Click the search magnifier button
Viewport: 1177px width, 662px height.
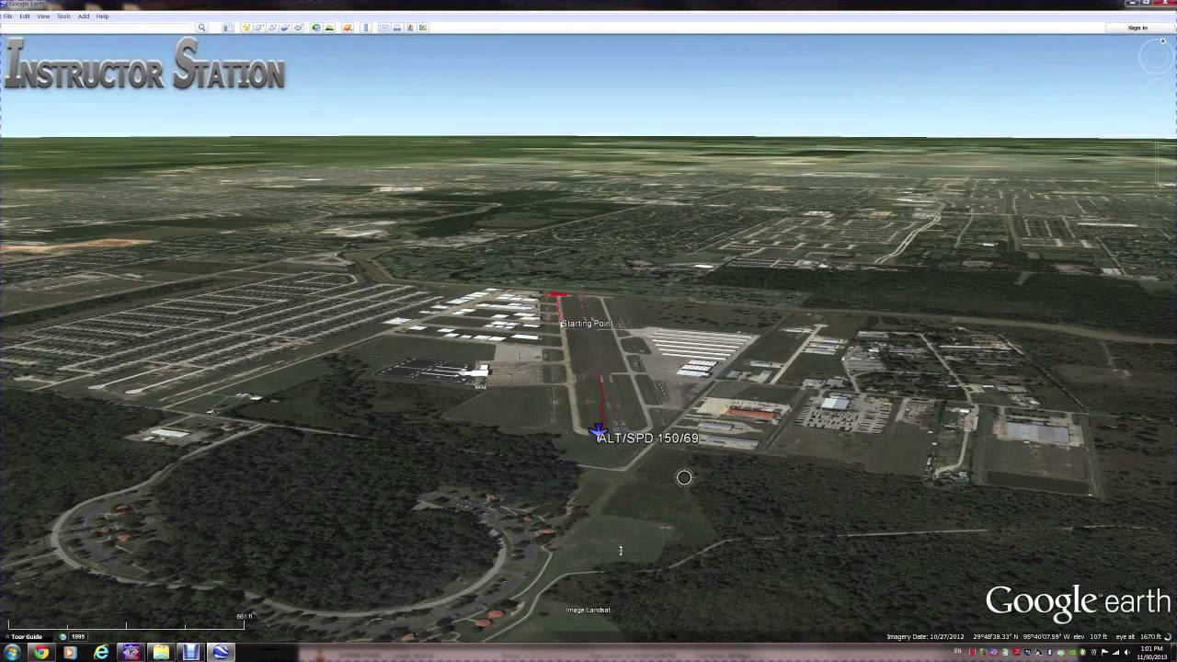[201, 28]
